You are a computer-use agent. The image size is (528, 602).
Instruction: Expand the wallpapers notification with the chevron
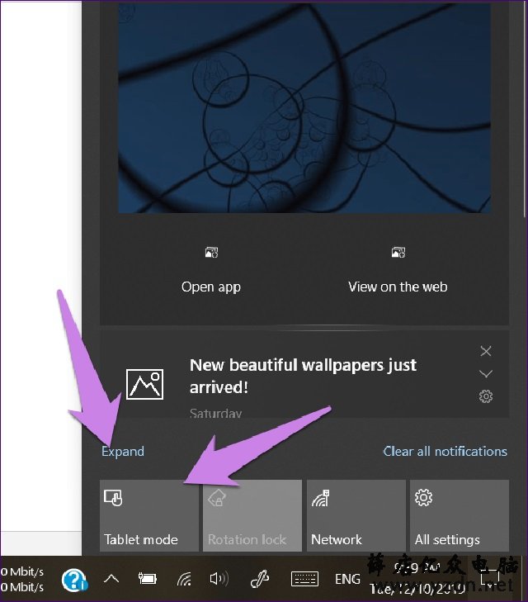coord(486,373)
